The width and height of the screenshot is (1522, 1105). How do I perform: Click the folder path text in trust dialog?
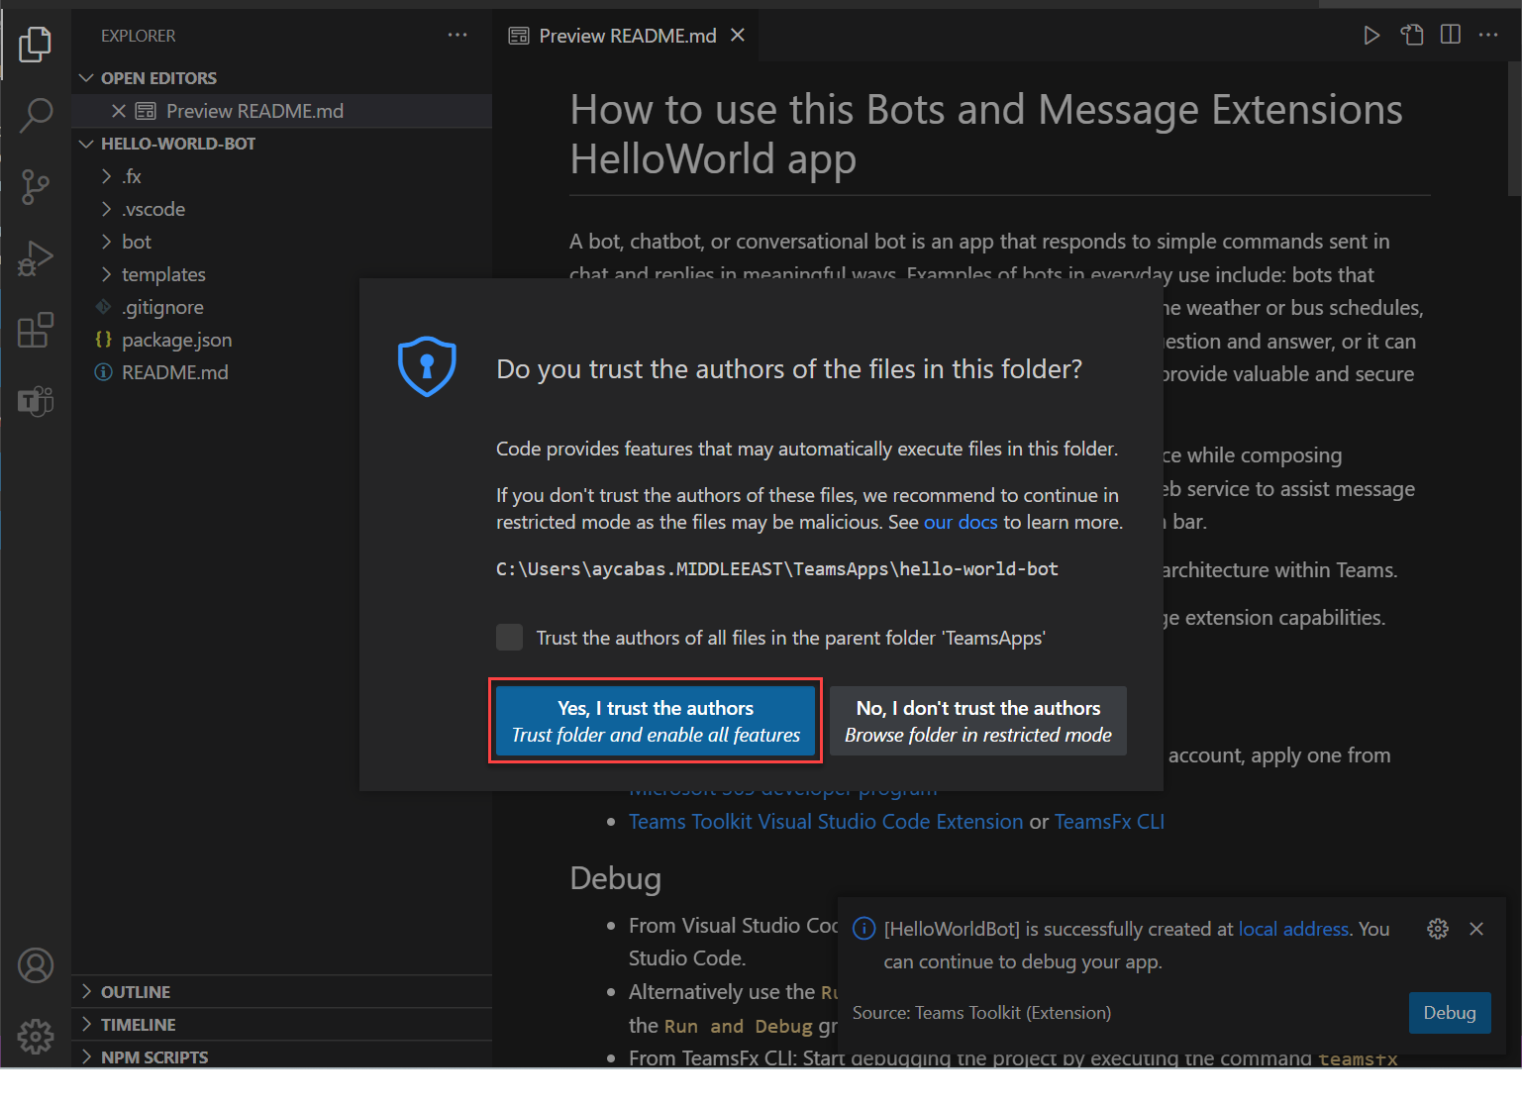point(777,569)
